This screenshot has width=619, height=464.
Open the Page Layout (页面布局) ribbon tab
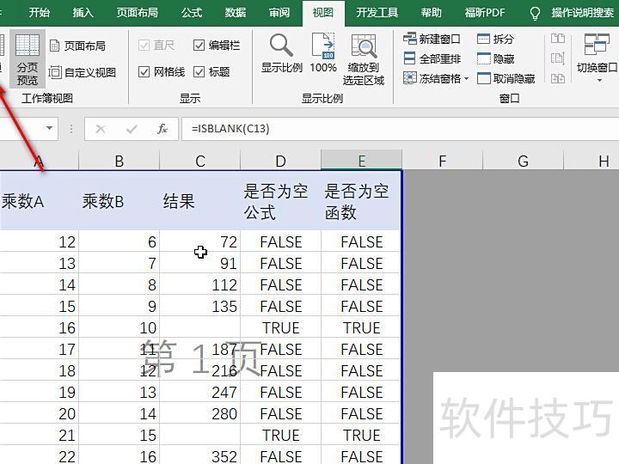(137, 13)
